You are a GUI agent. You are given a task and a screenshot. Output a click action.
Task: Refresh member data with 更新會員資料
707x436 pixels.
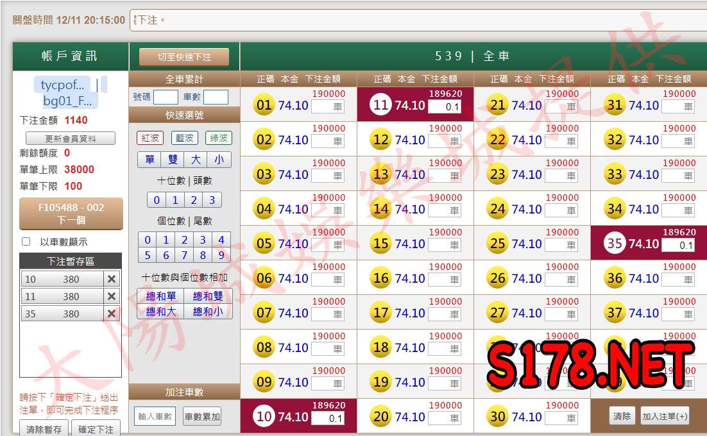(x=71, y=138)
